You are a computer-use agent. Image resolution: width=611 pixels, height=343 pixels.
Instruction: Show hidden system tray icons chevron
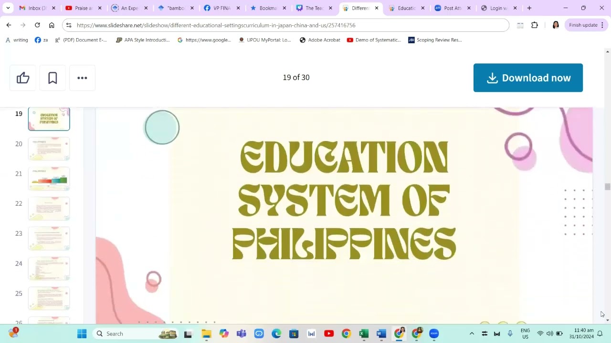point(472,333)
